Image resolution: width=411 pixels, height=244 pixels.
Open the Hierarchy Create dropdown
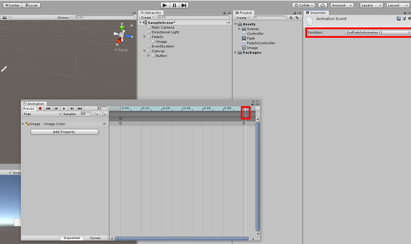147,18
